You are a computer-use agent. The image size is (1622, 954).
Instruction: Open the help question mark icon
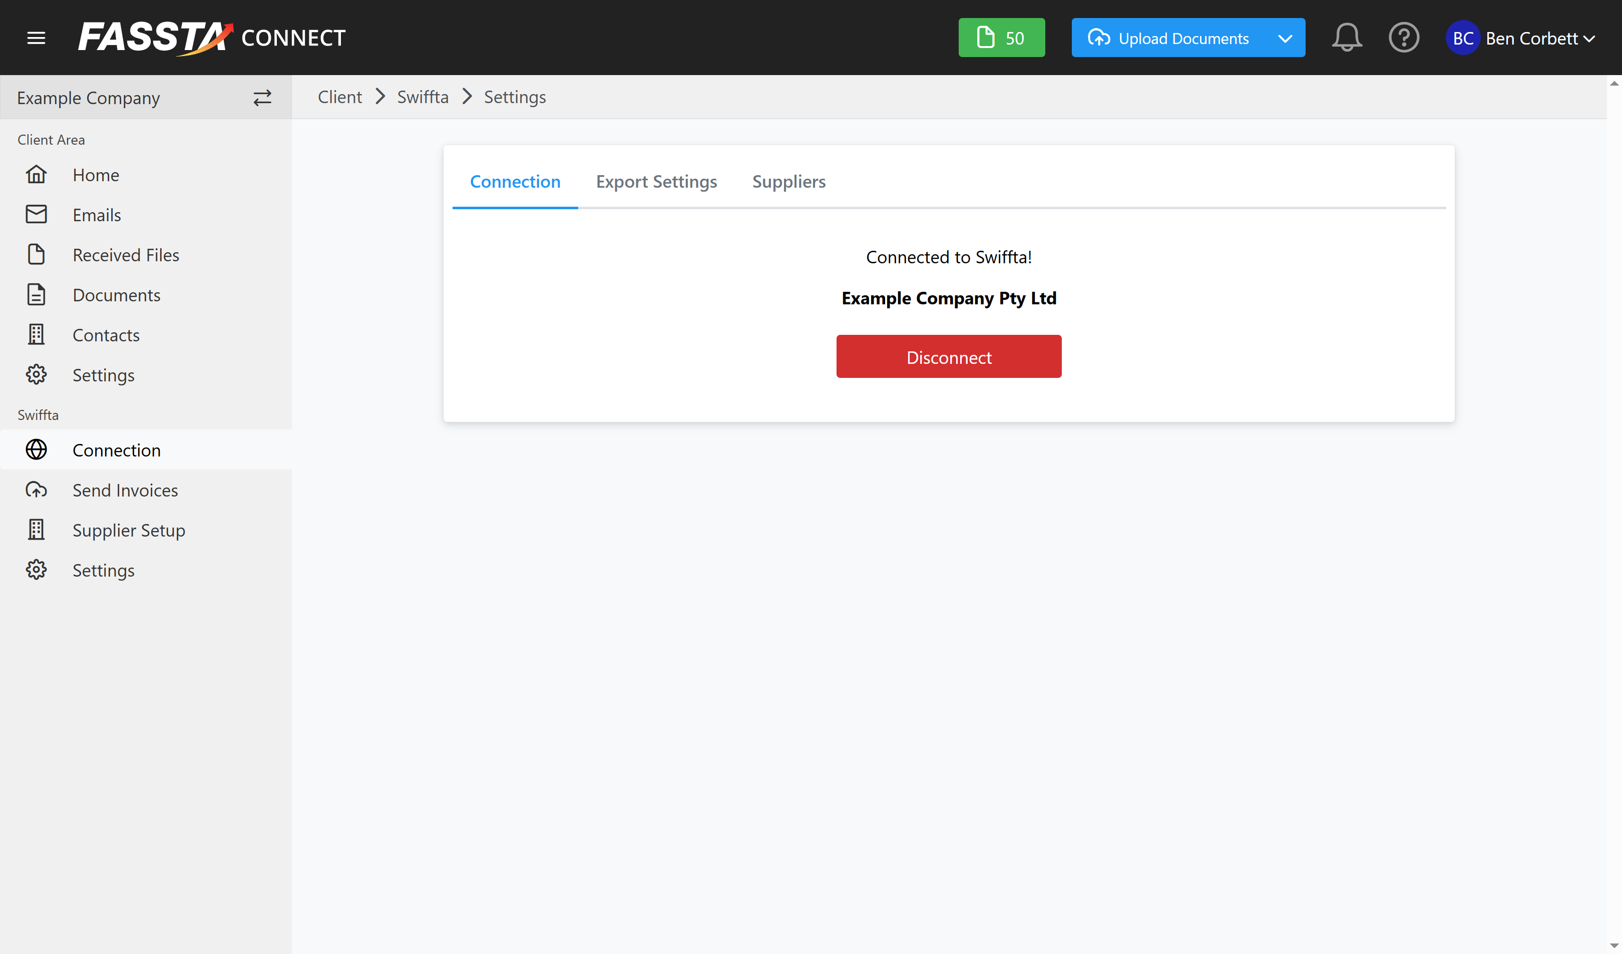pos(1403,38)
